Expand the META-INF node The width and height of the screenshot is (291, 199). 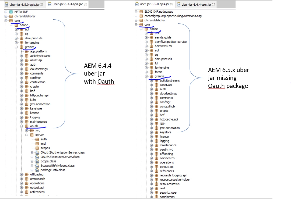tap(6, 12)
